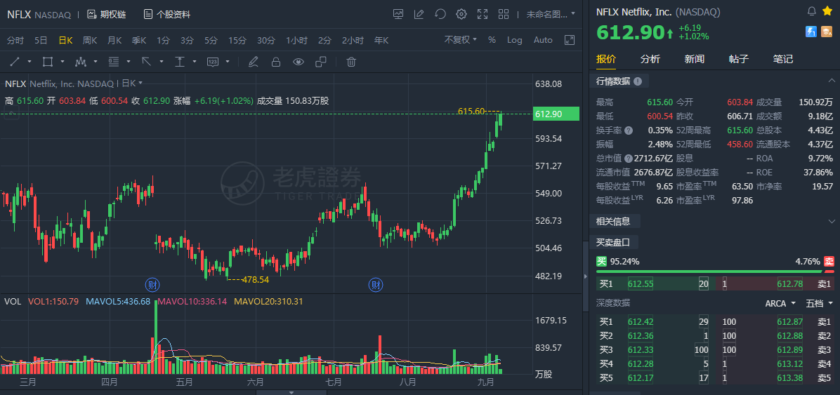Screen dimensions: 840x395
Task: Click the 行情数据 info icon
Action: (x=638, y=81)
